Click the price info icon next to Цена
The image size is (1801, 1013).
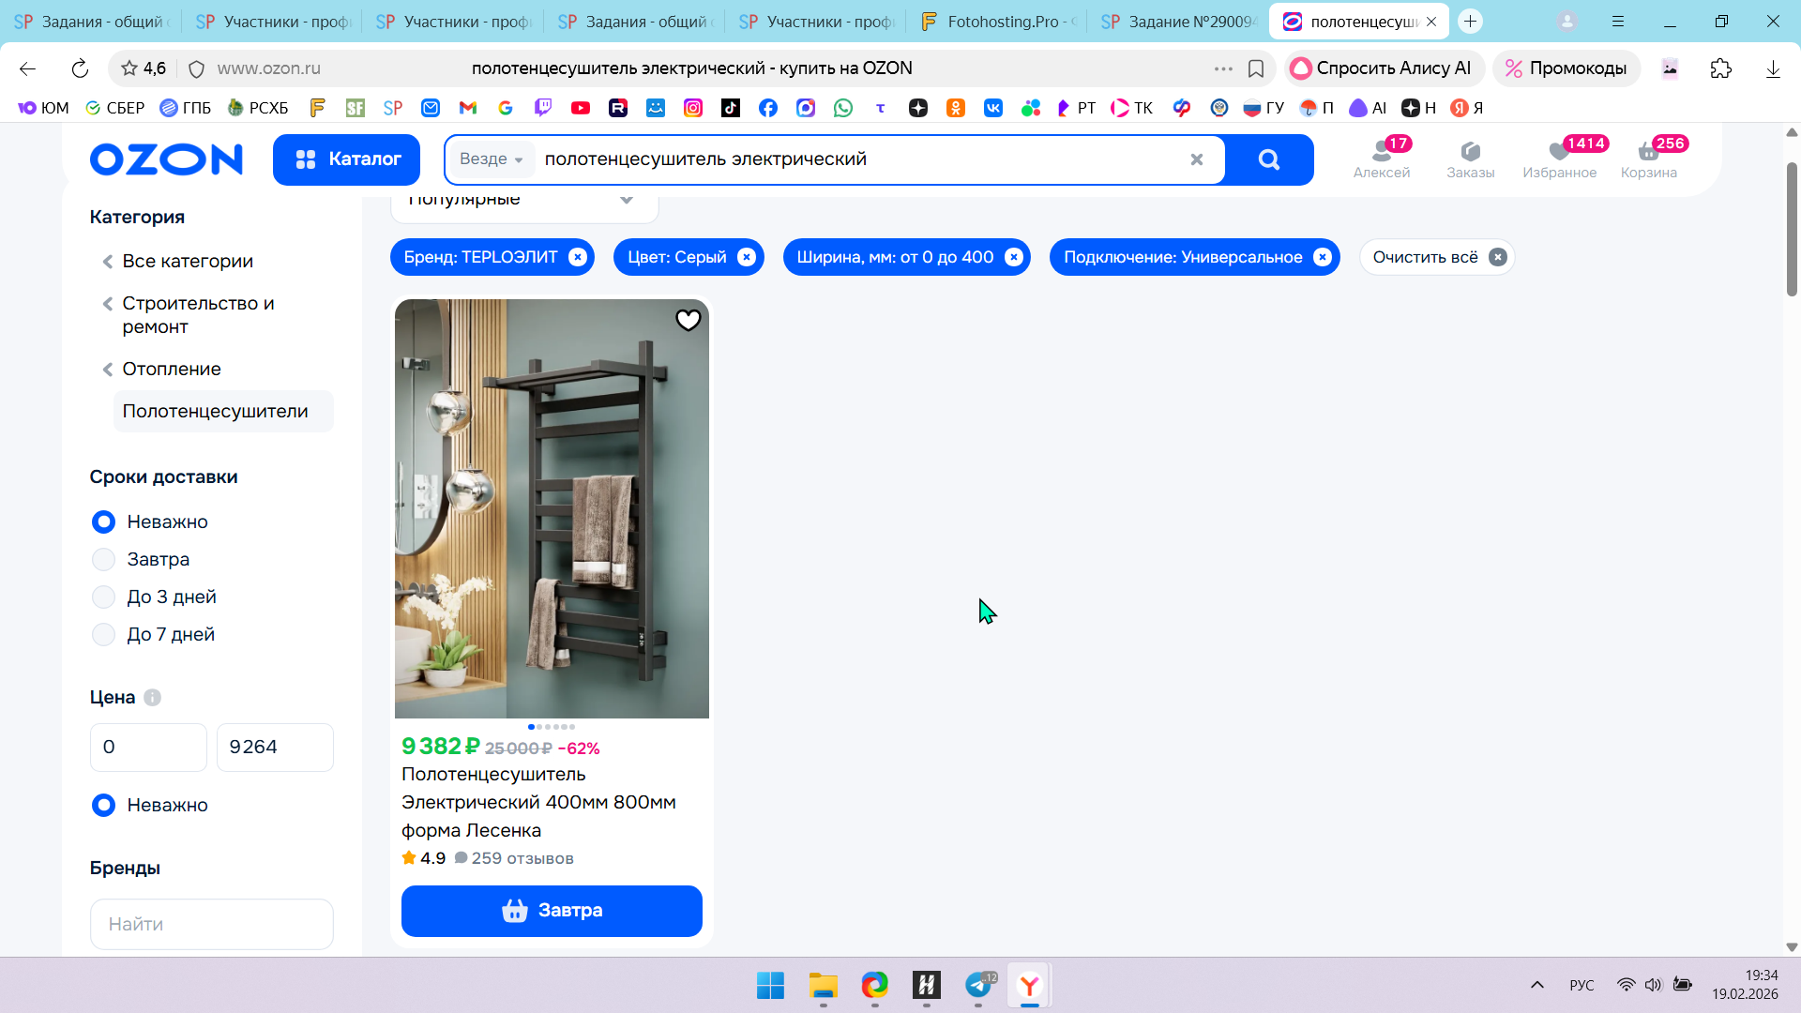[152, 698]
